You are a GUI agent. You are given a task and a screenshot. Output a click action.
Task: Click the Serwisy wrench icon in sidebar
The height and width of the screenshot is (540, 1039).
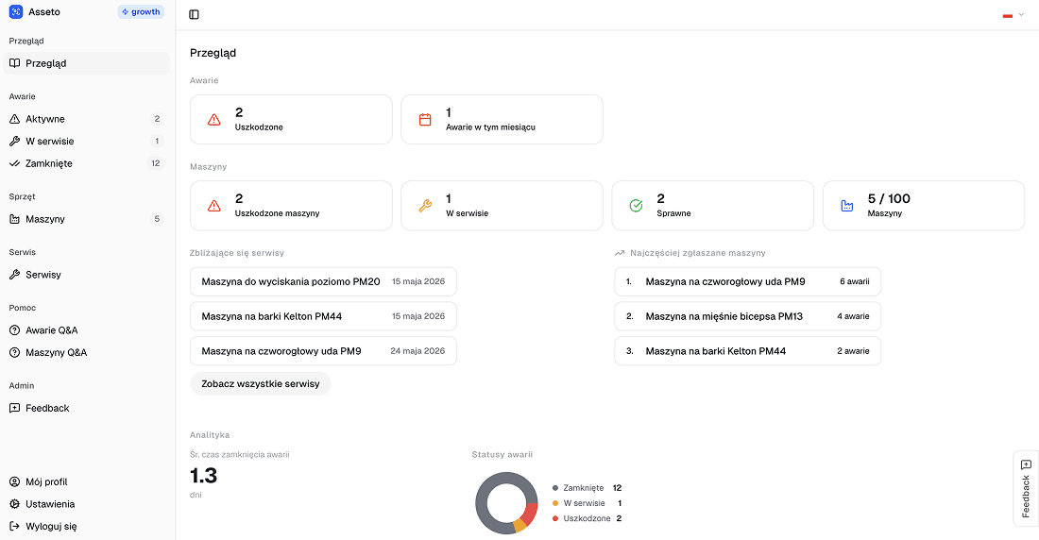15,275
